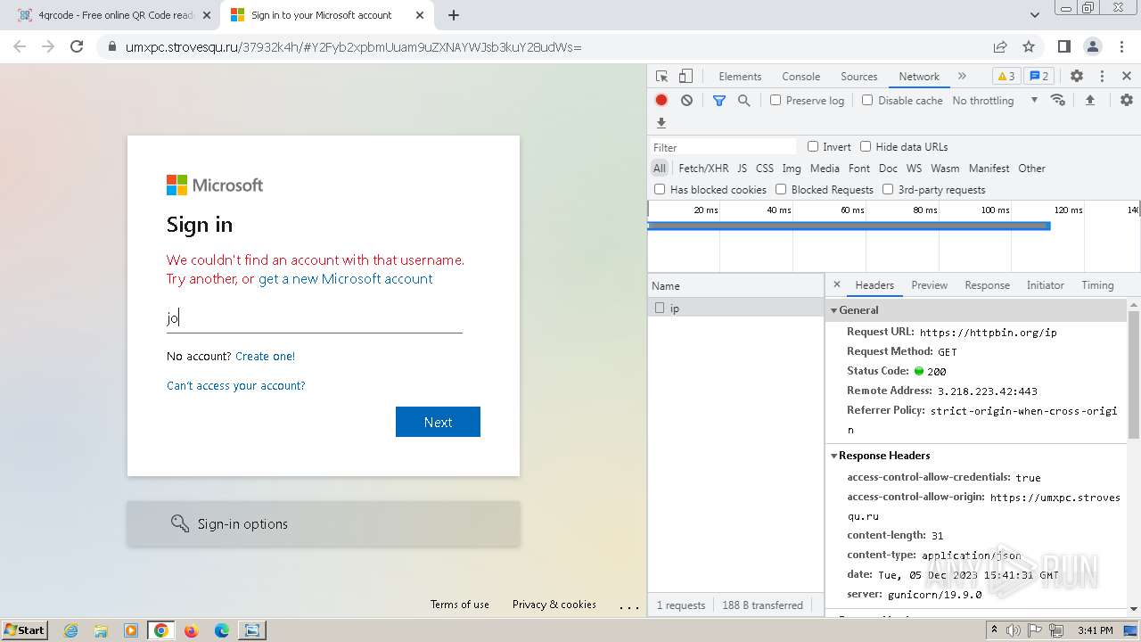Open network settings gear icon
Screen dimensions: 1141x642
coord(1127,100)
